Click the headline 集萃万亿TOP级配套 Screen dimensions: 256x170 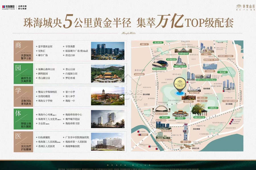185,22
